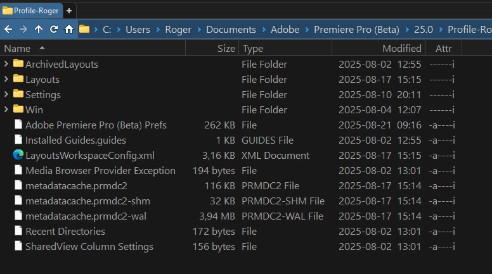The image size is (492, 274).
Task: Click the file icon of Recent Directories
Action: tap(18, 231)
